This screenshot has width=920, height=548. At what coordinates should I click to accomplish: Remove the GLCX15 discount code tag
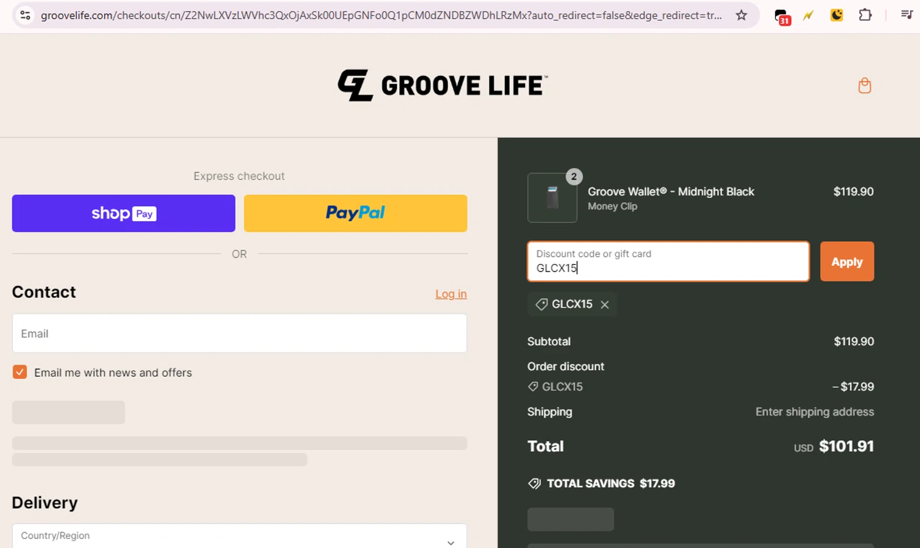pos(605,305)
